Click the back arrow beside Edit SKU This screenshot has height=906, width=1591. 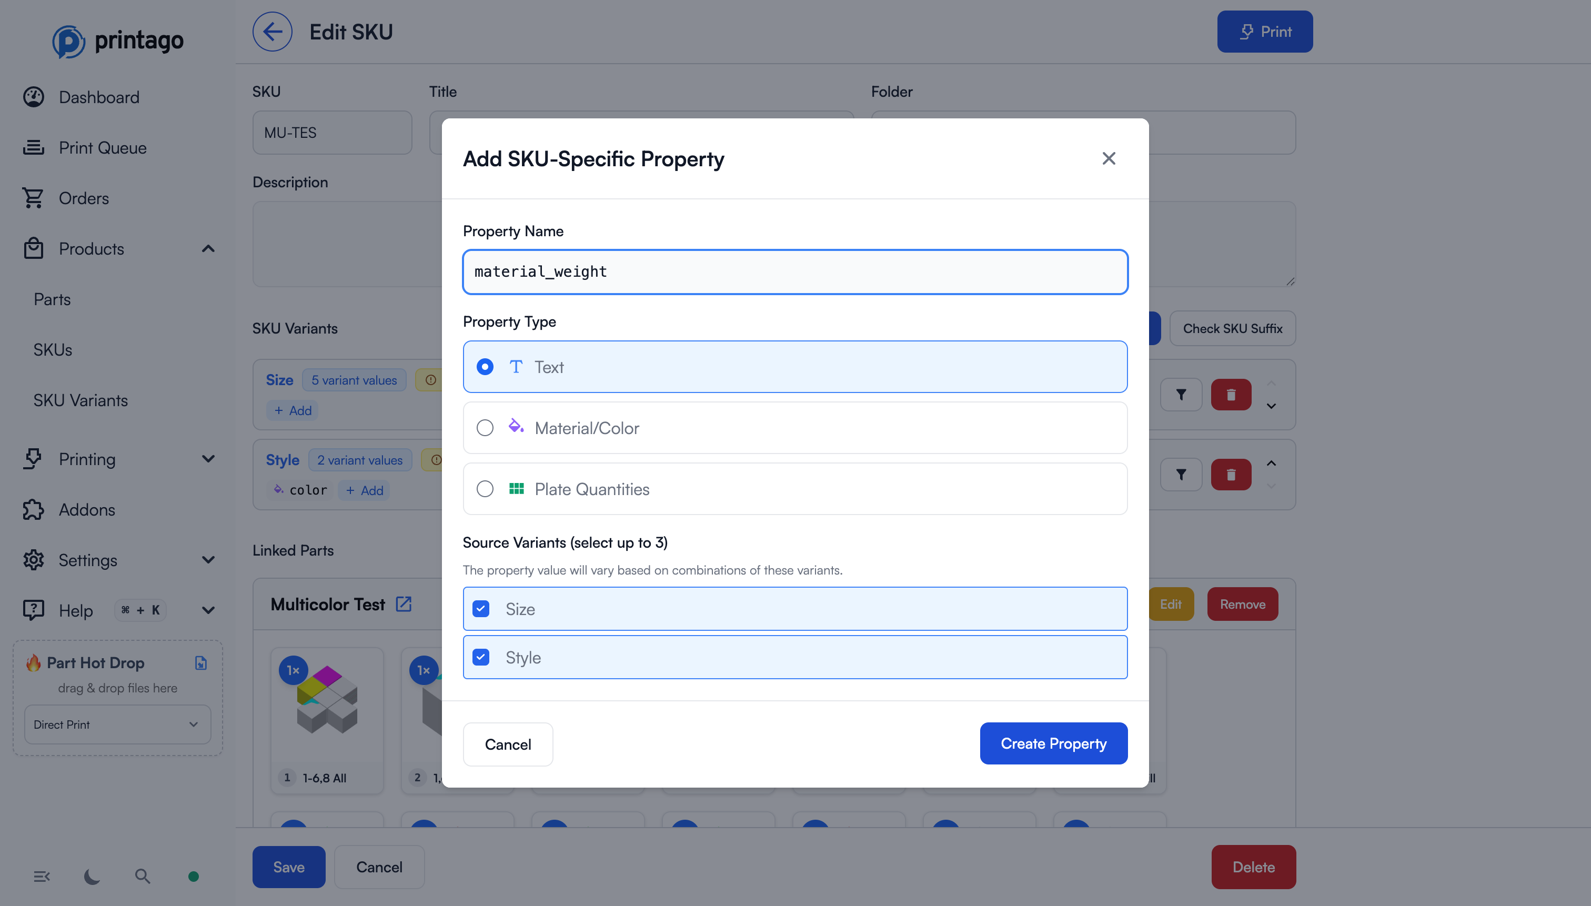[x=272, y=32]
